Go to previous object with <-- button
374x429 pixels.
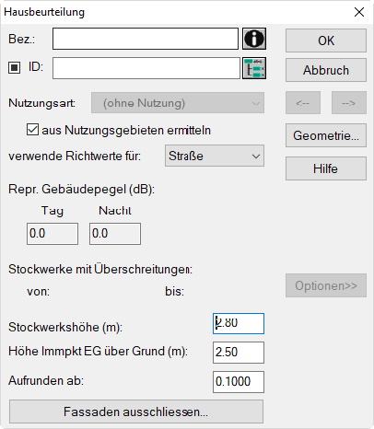point(303,103)
